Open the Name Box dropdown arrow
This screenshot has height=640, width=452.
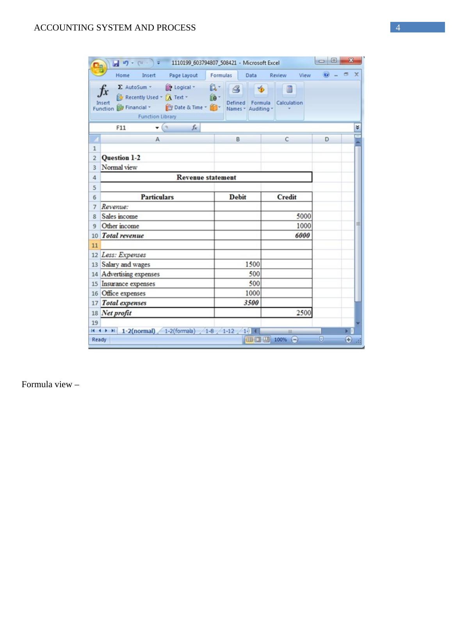[157, 128]
